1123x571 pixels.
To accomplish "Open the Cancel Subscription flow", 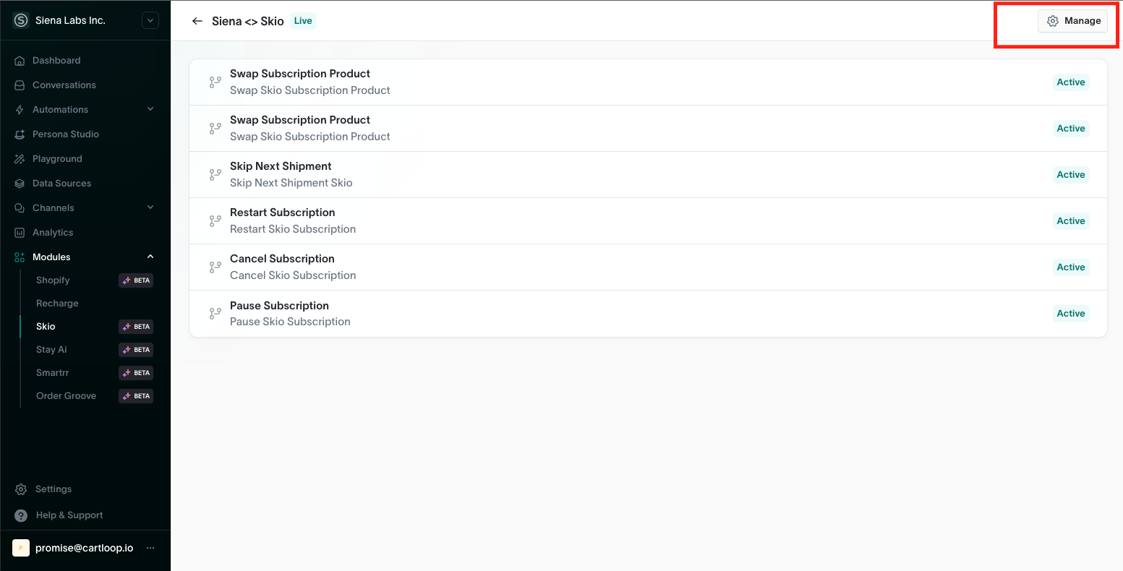I will 648,267.
